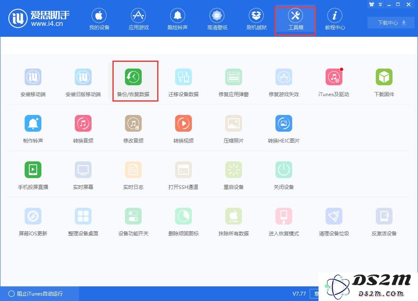This screenshot has height=301, width=418.
Task: Click 抹除所有数据 tool
Action: pyautogui.click(x=234, y=222)
